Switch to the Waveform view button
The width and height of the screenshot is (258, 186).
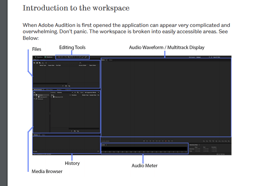click(x=39, y=57)
